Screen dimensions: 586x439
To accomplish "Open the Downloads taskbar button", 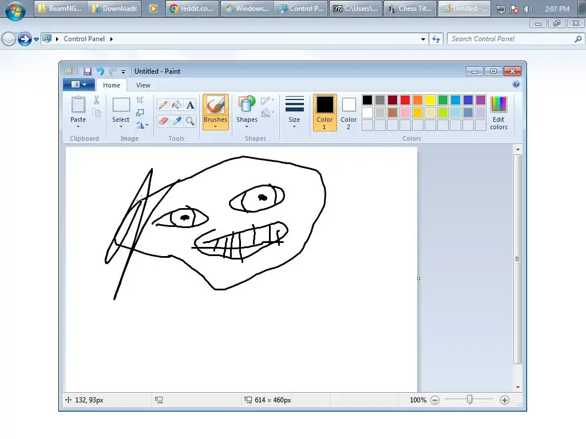I will click(114, 9).
